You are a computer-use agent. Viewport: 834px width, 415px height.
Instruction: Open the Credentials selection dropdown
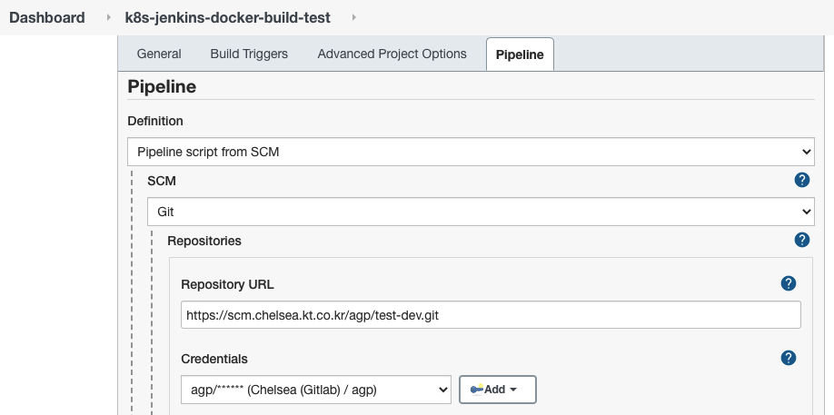[315, 390]
